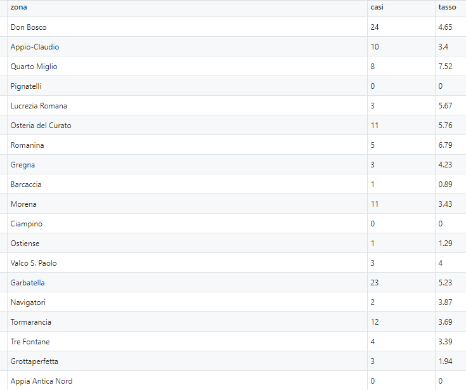Select the Appio-Claudio zone cell

coord(187,47)
